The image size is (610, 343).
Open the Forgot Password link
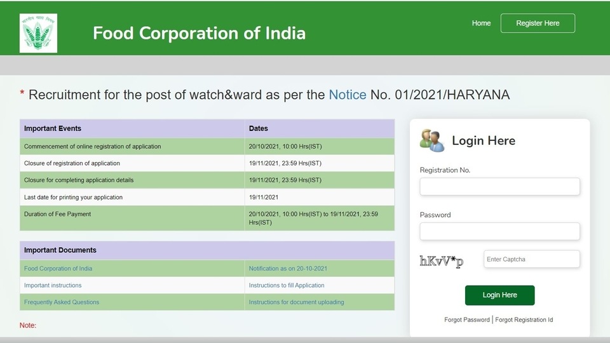pos(467,319)
